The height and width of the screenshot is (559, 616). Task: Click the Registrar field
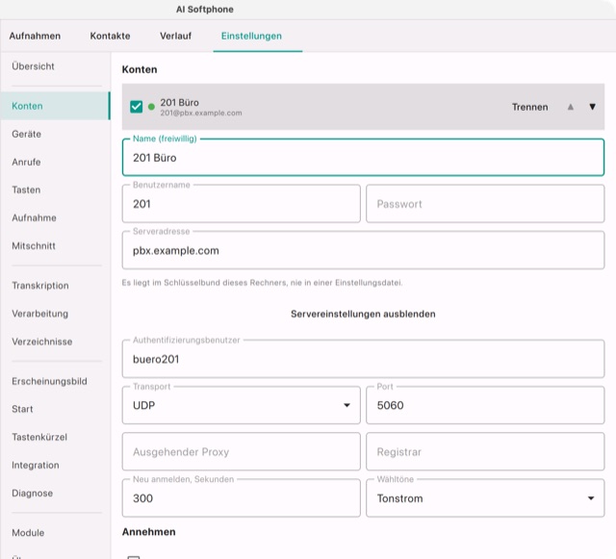[485, 451]
